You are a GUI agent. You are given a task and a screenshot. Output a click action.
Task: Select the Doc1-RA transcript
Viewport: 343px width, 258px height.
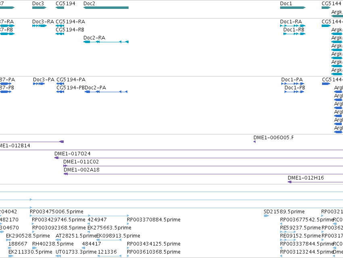[x=293, y=26]
